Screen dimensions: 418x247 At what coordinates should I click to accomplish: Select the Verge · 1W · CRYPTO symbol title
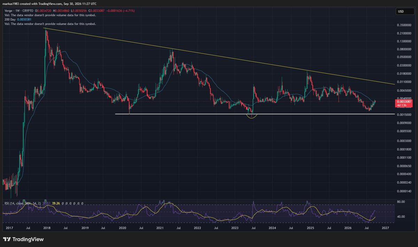pyautogui.click(x=20, y=11)
